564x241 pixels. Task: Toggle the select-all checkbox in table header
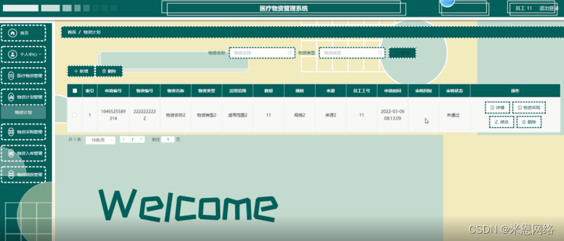point(75,91)
